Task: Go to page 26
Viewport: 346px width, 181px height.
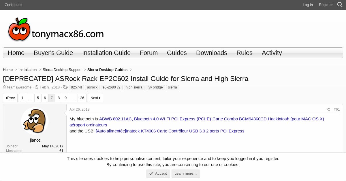Action: (82, 98)
